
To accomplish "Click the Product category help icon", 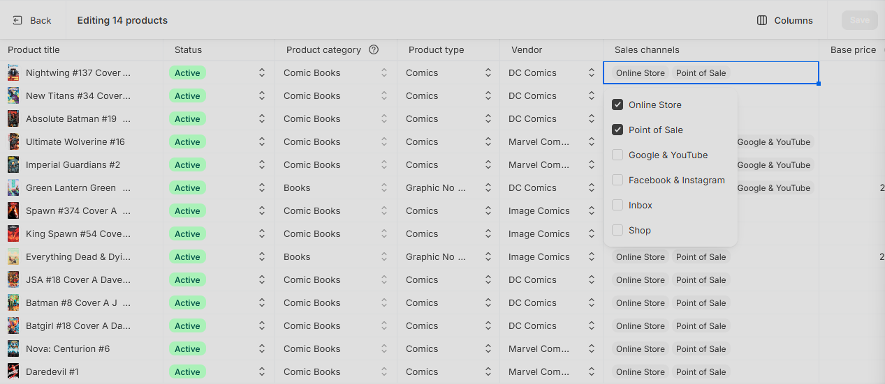I will 374,49.
